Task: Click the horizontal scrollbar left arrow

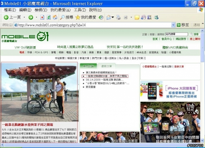Action: point(2,144)
